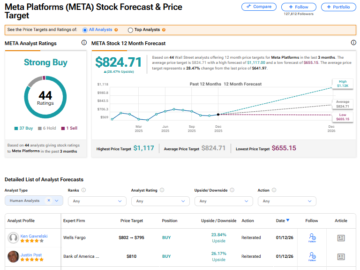
Task: Click the info icon beside META Analyst Ratings
Action: coord(84,43)
